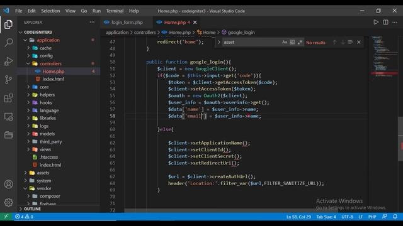Viewport: 403px width, 226px height.
Task: Click 'Ln 58, Col 29' in status bar
Action: (x=298, y=217)
